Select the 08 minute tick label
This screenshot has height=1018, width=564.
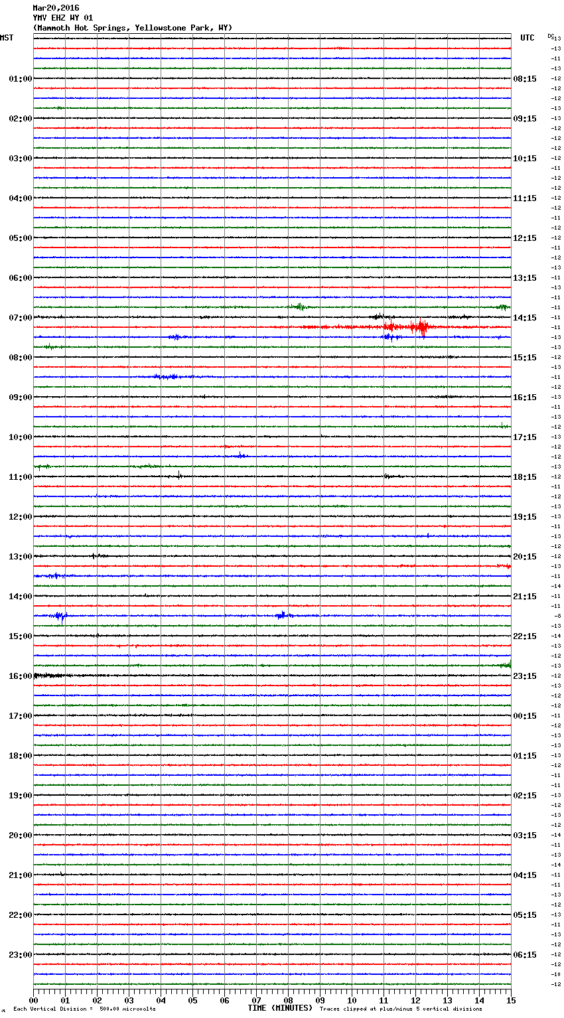[x=288, y=1000]
